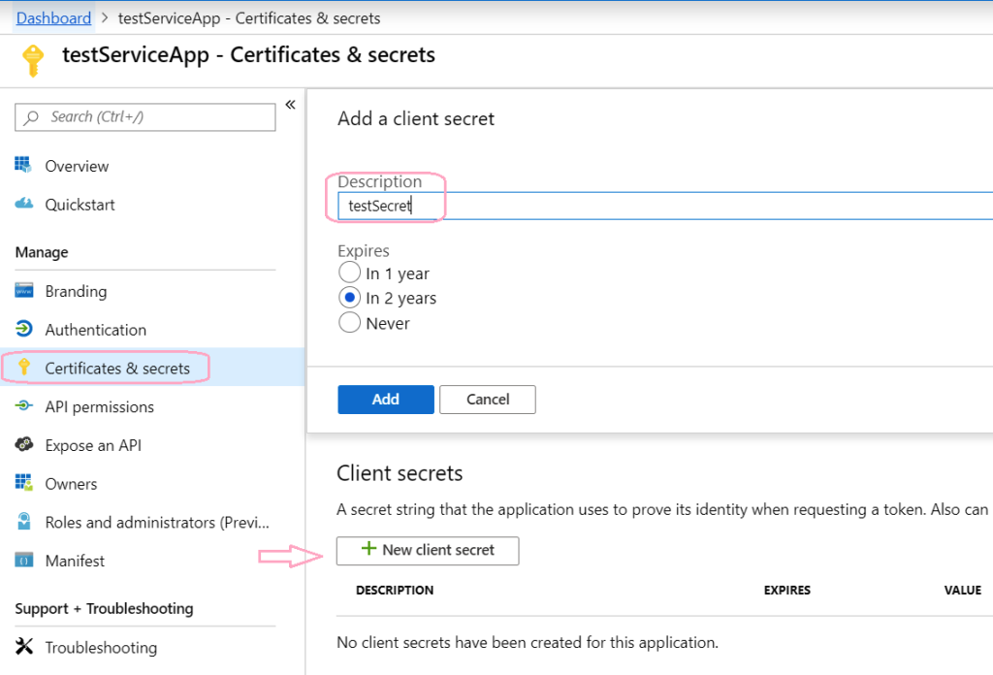
Task: Click the 'No client secrets have been created' message
Action: 528,643
